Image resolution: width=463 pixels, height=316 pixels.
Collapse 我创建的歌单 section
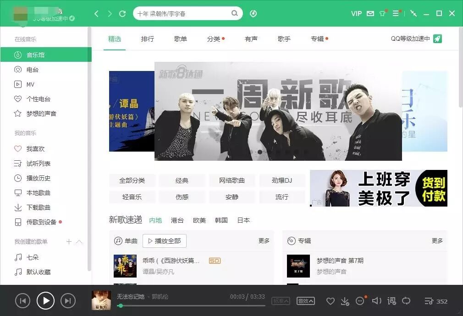(x=79, y=242)
